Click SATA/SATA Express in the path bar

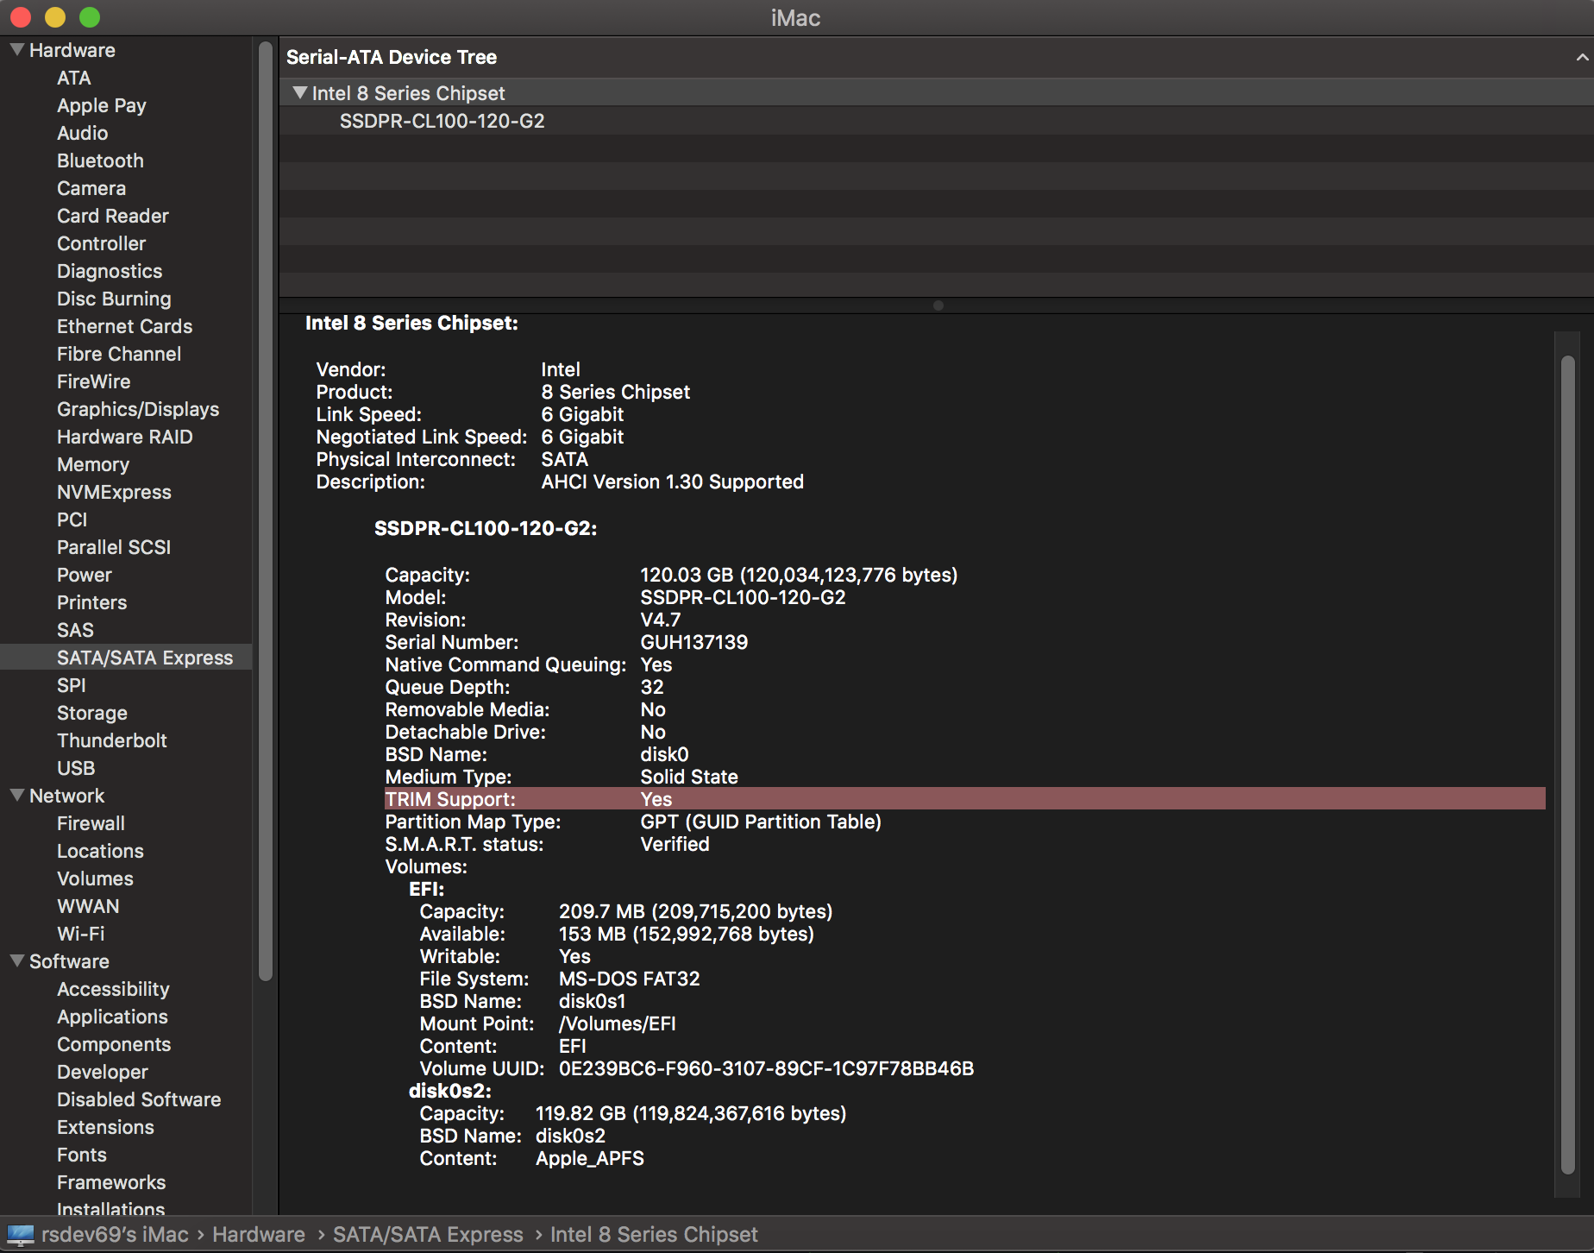[428, 1235]
